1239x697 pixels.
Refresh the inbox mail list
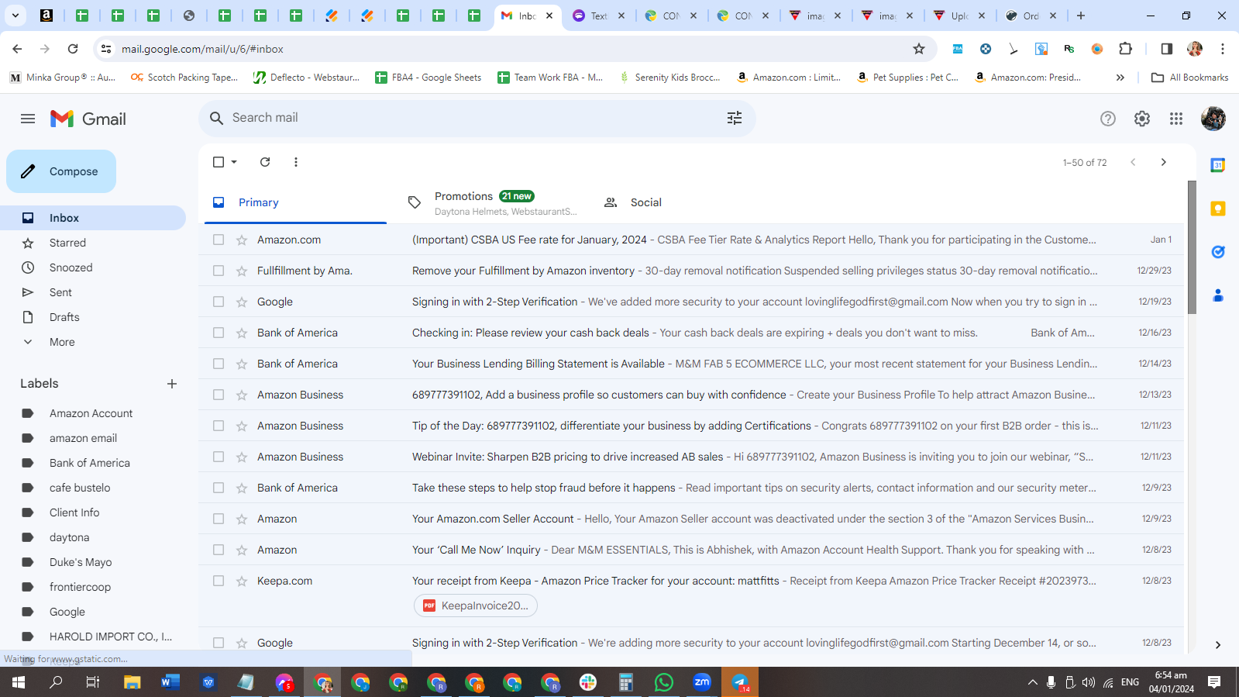click(265, 162)
